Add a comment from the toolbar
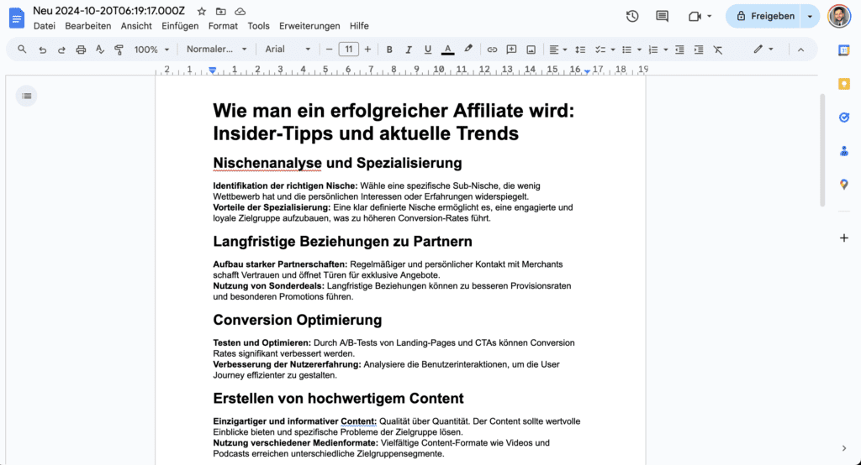Viewport: 861px width, 465px height. (x=511, y=50)
